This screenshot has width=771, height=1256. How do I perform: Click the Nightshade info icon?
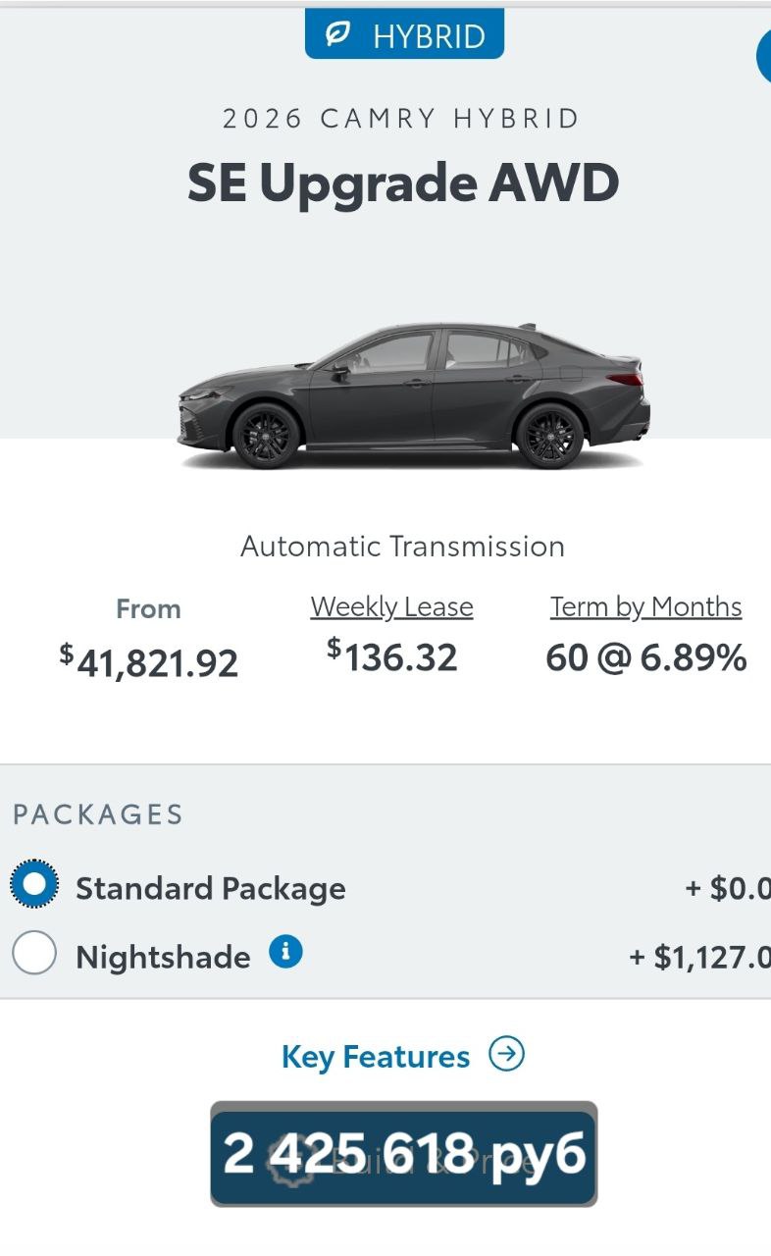tap(285, 951)
